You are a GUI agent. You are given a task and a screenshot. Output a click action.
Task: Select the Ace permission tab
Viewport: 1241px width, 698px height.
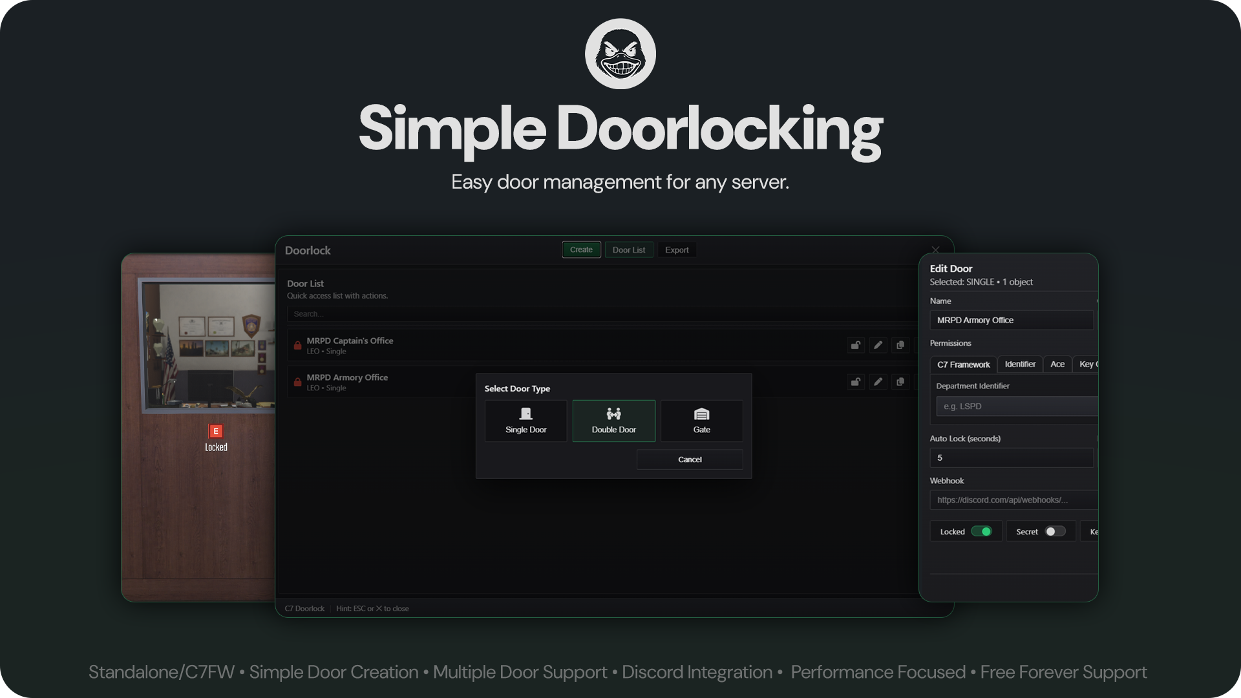pos(1057,365)
